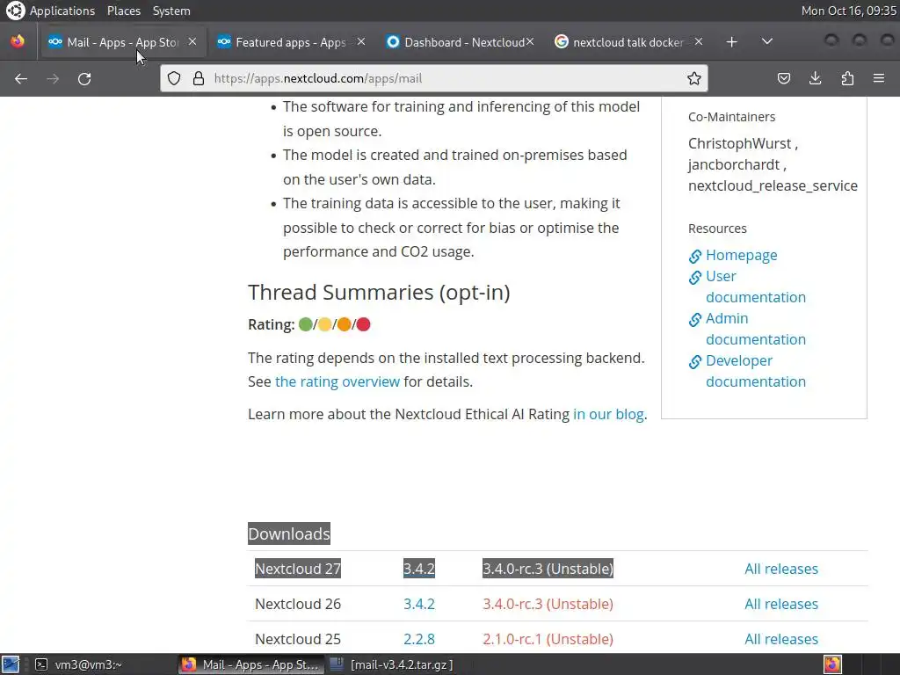
Task: Reload the current page
Action: (x=84, y=78)
